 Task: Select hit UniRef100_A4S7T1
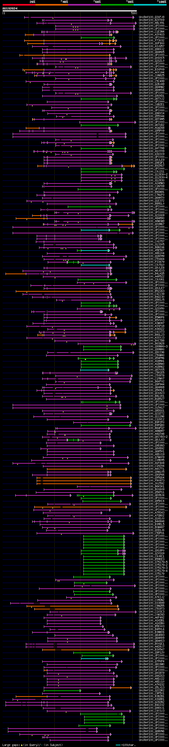coord(152,469)
